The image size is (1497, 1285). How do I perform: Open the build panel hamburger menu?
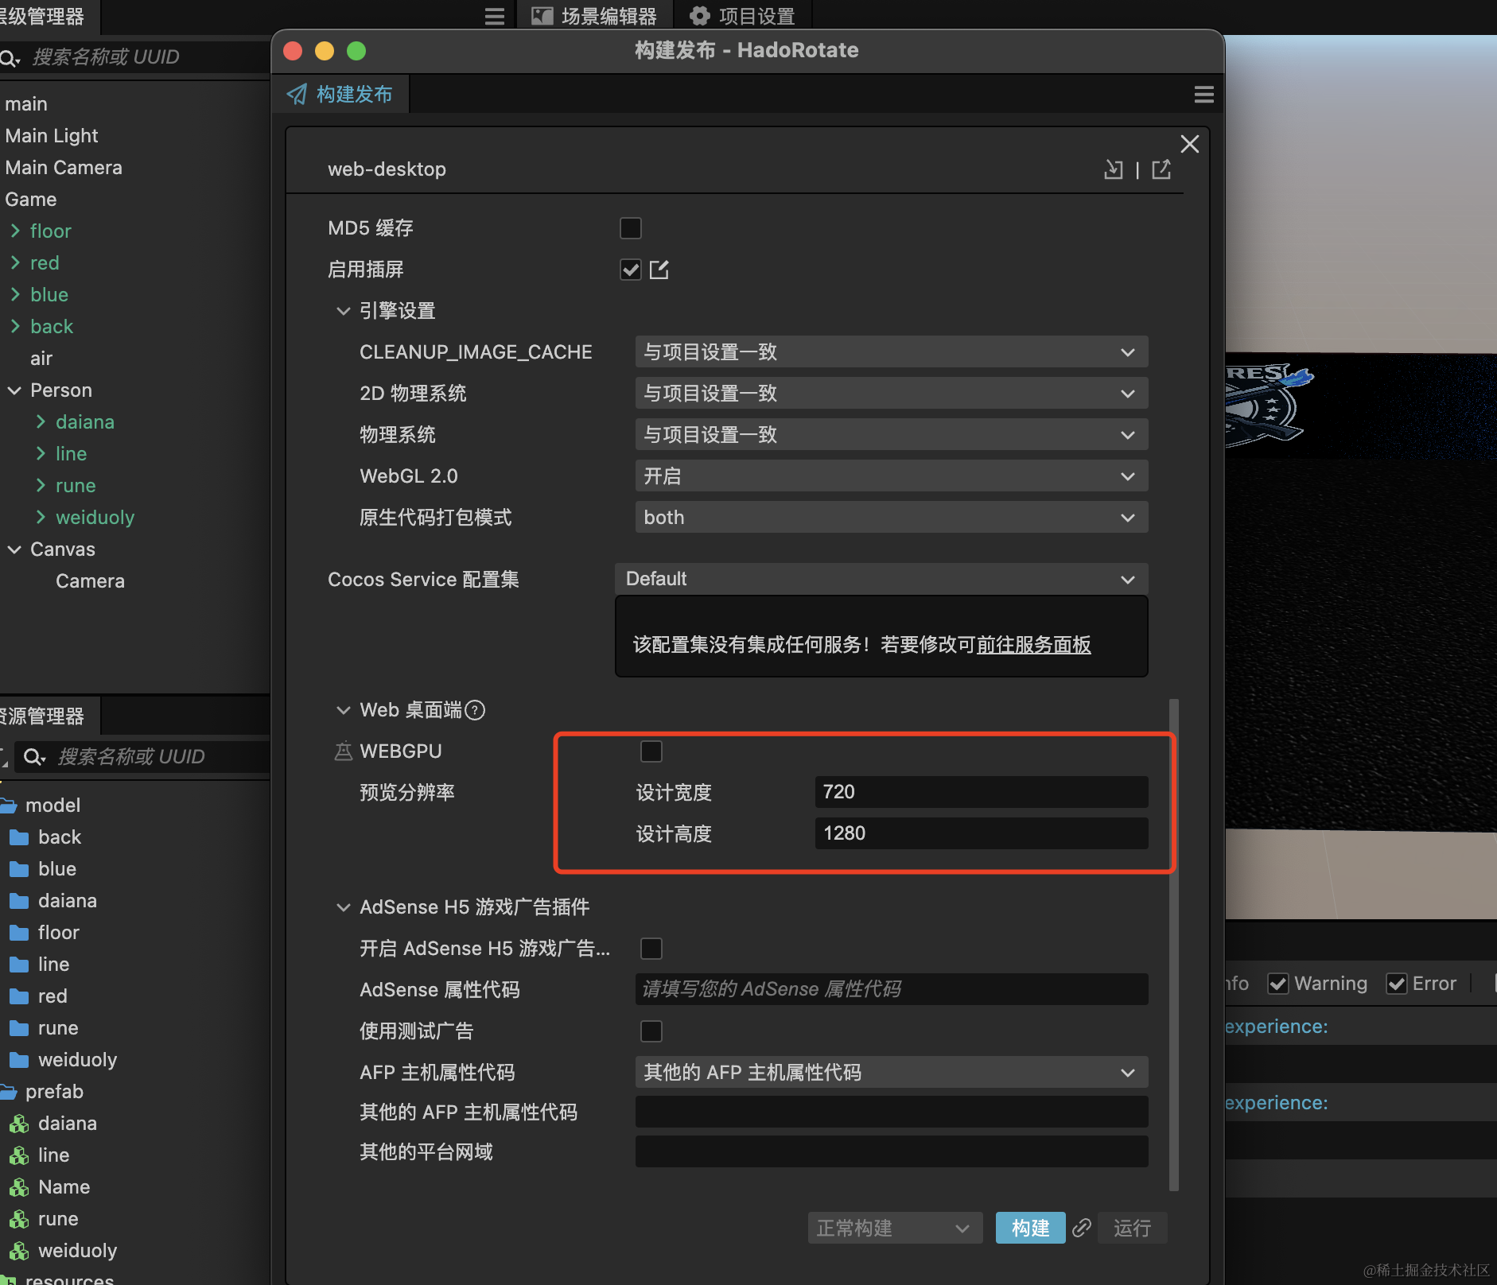coord(1203,95)
